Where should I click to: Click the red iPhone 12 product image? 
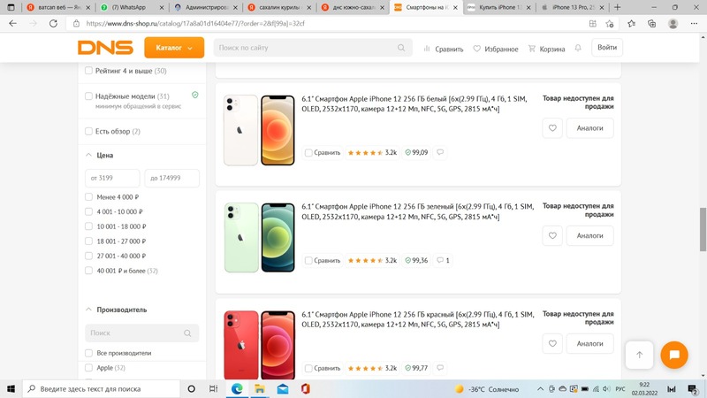(259, 345)
